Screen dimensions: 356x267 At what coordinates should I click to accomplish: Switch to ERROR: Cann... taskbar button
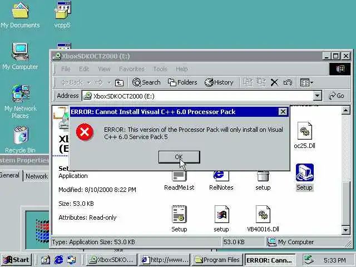(x=270, y=260)
